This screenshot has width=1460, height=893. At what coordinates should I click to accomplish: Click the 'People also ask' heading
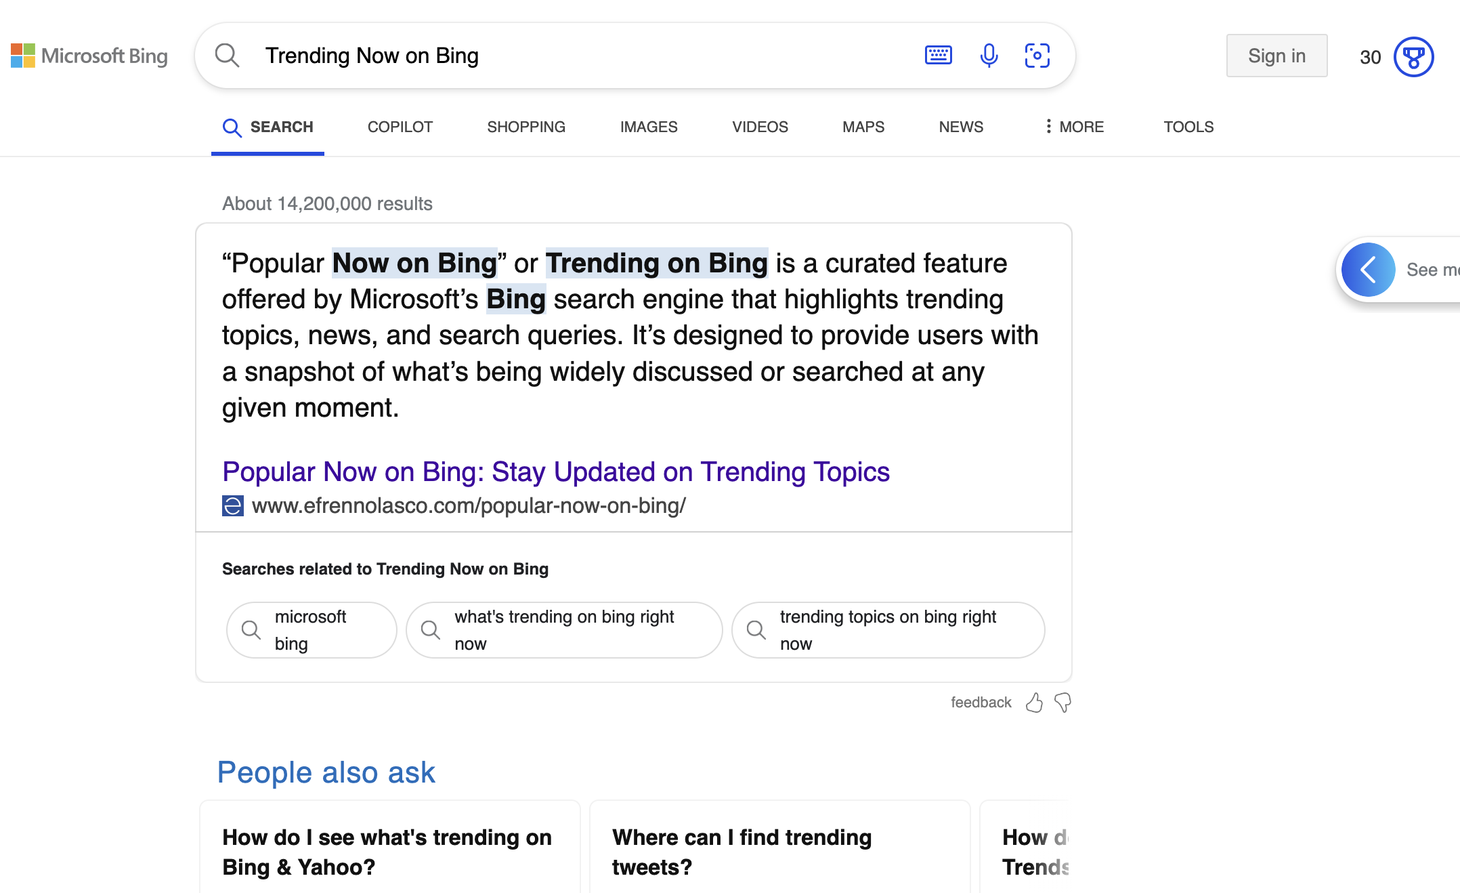point(326,772)
